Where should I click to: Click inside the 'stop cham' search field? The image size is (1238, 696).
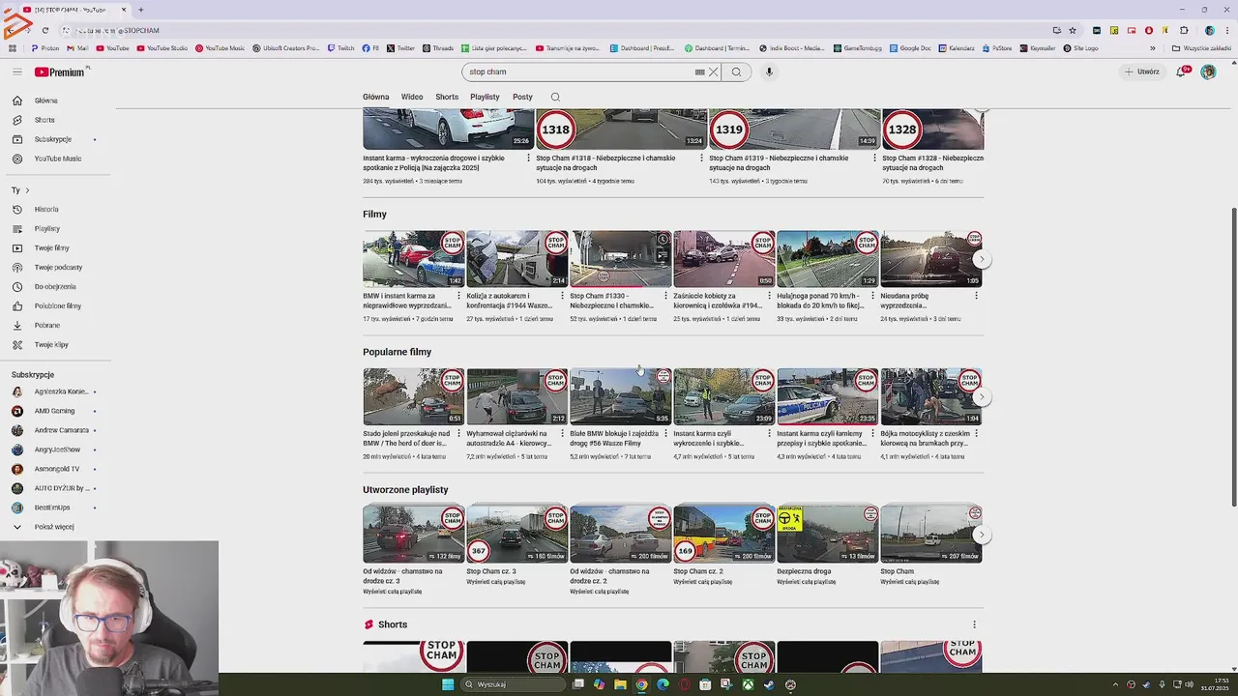[x=578, y=72]
